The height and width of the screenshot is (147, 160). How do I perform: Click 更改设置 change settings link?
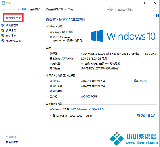click(x=142, y=81)
